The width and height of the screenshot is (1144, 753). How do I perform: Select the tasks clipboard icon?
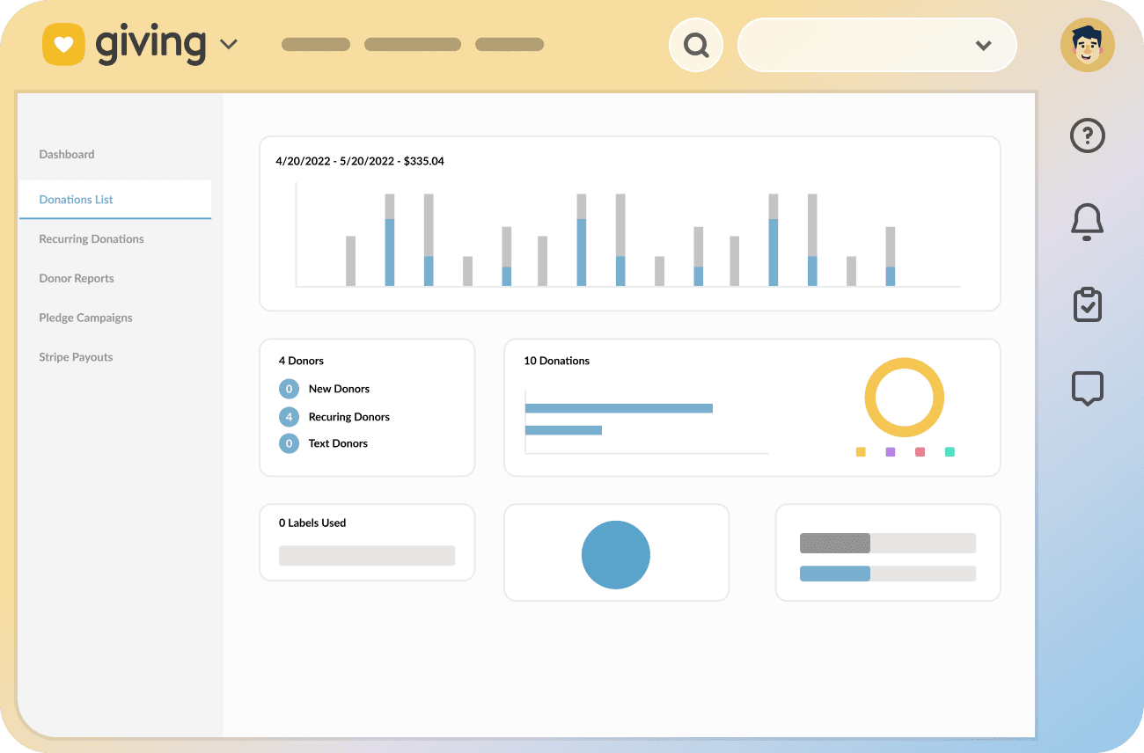coord(1087,304)
